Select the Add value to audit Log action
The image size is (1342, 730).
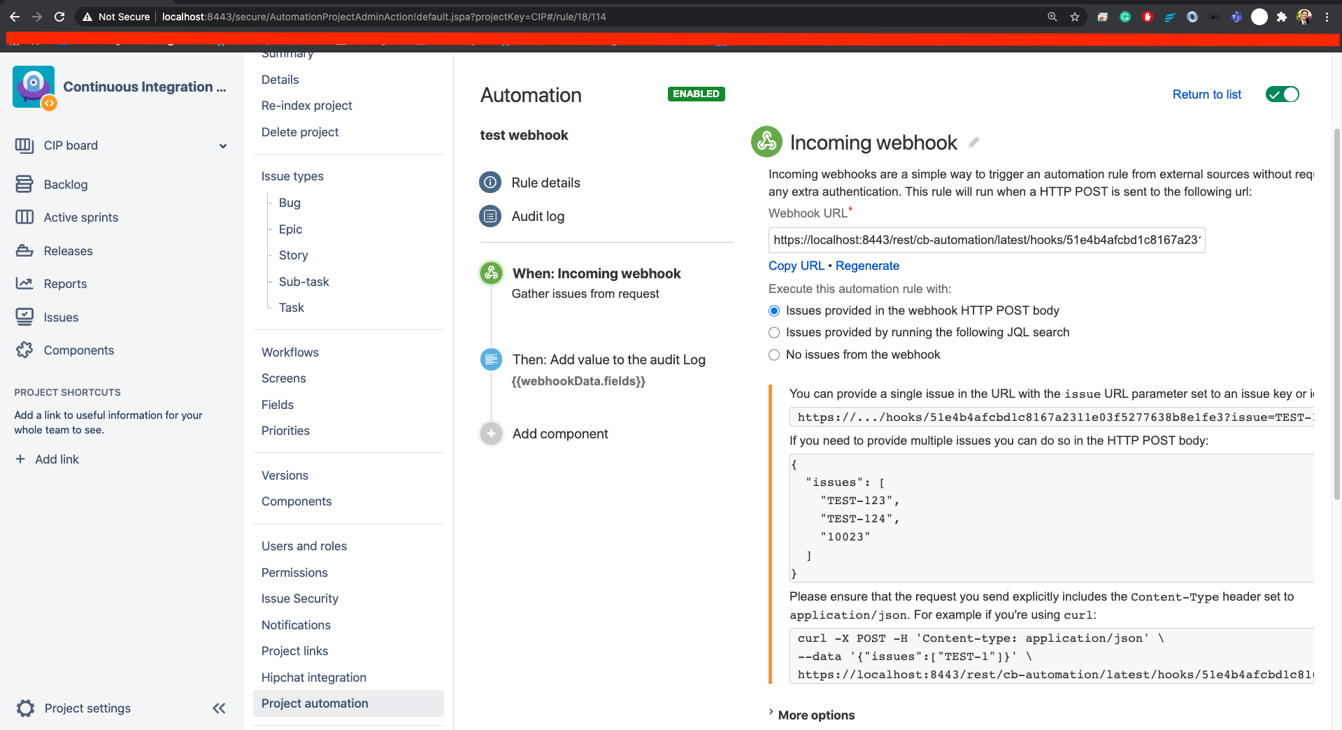(x=608, y=359)
